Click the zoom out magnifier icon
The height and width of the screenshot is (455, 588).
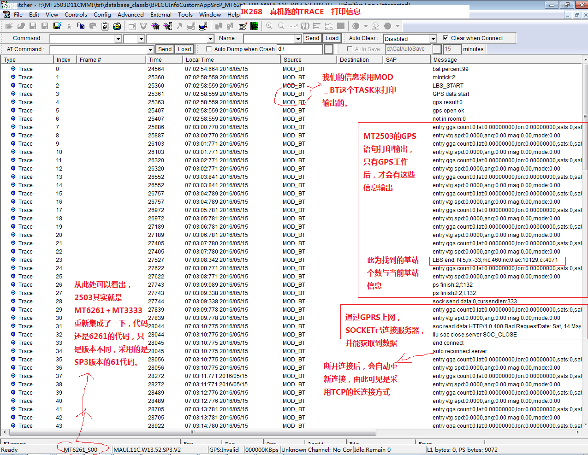(x=281, y=26)
